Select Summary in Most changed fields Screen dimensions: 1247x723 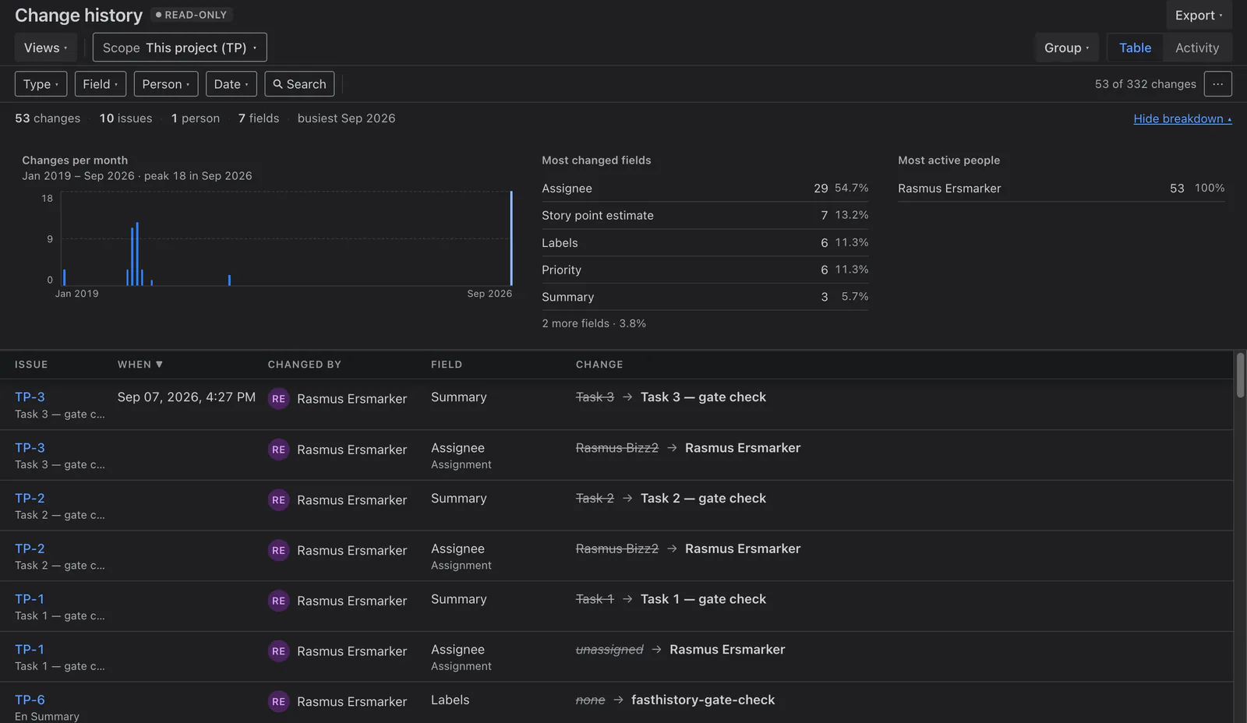pyautogui.click(x=705, y=297)
